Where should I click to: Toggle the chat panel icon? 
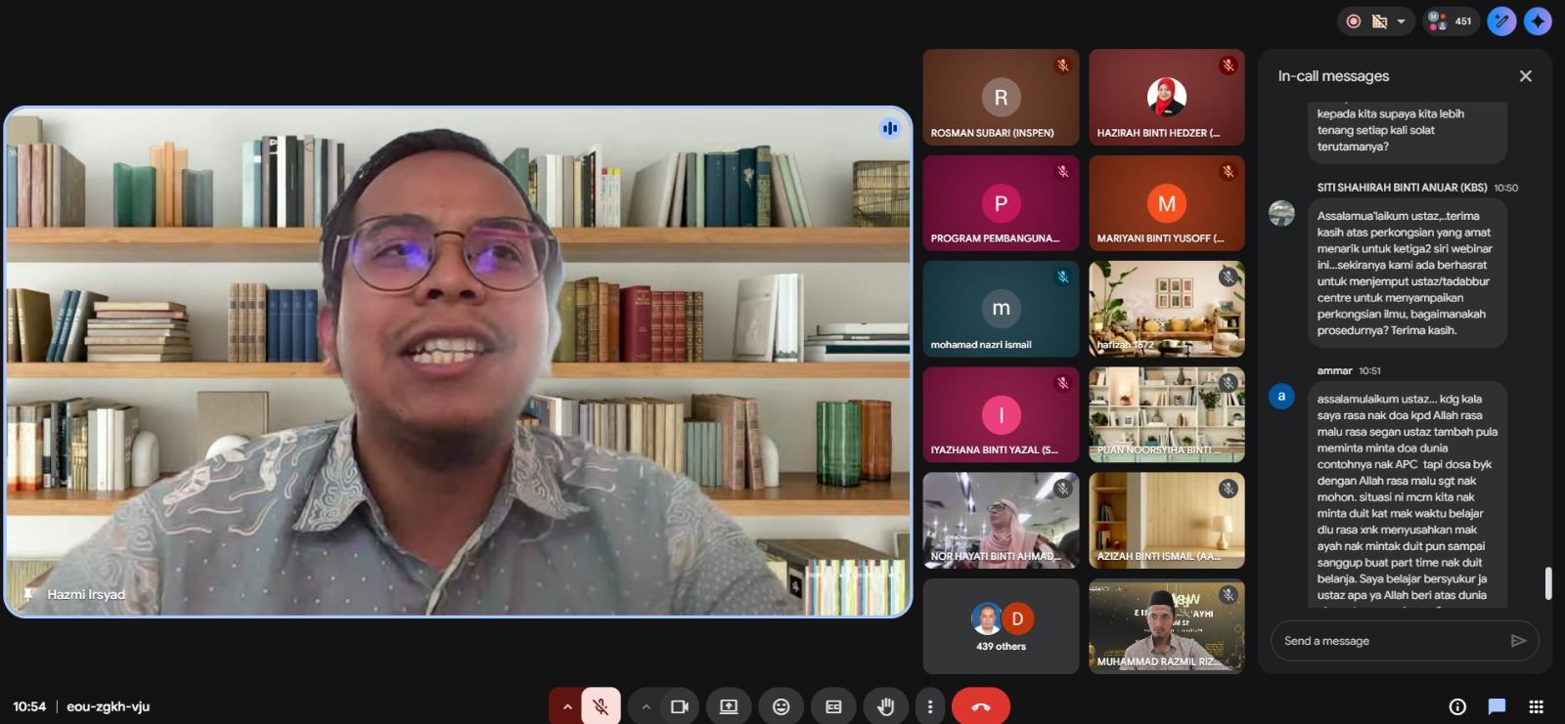[1497, 706]
